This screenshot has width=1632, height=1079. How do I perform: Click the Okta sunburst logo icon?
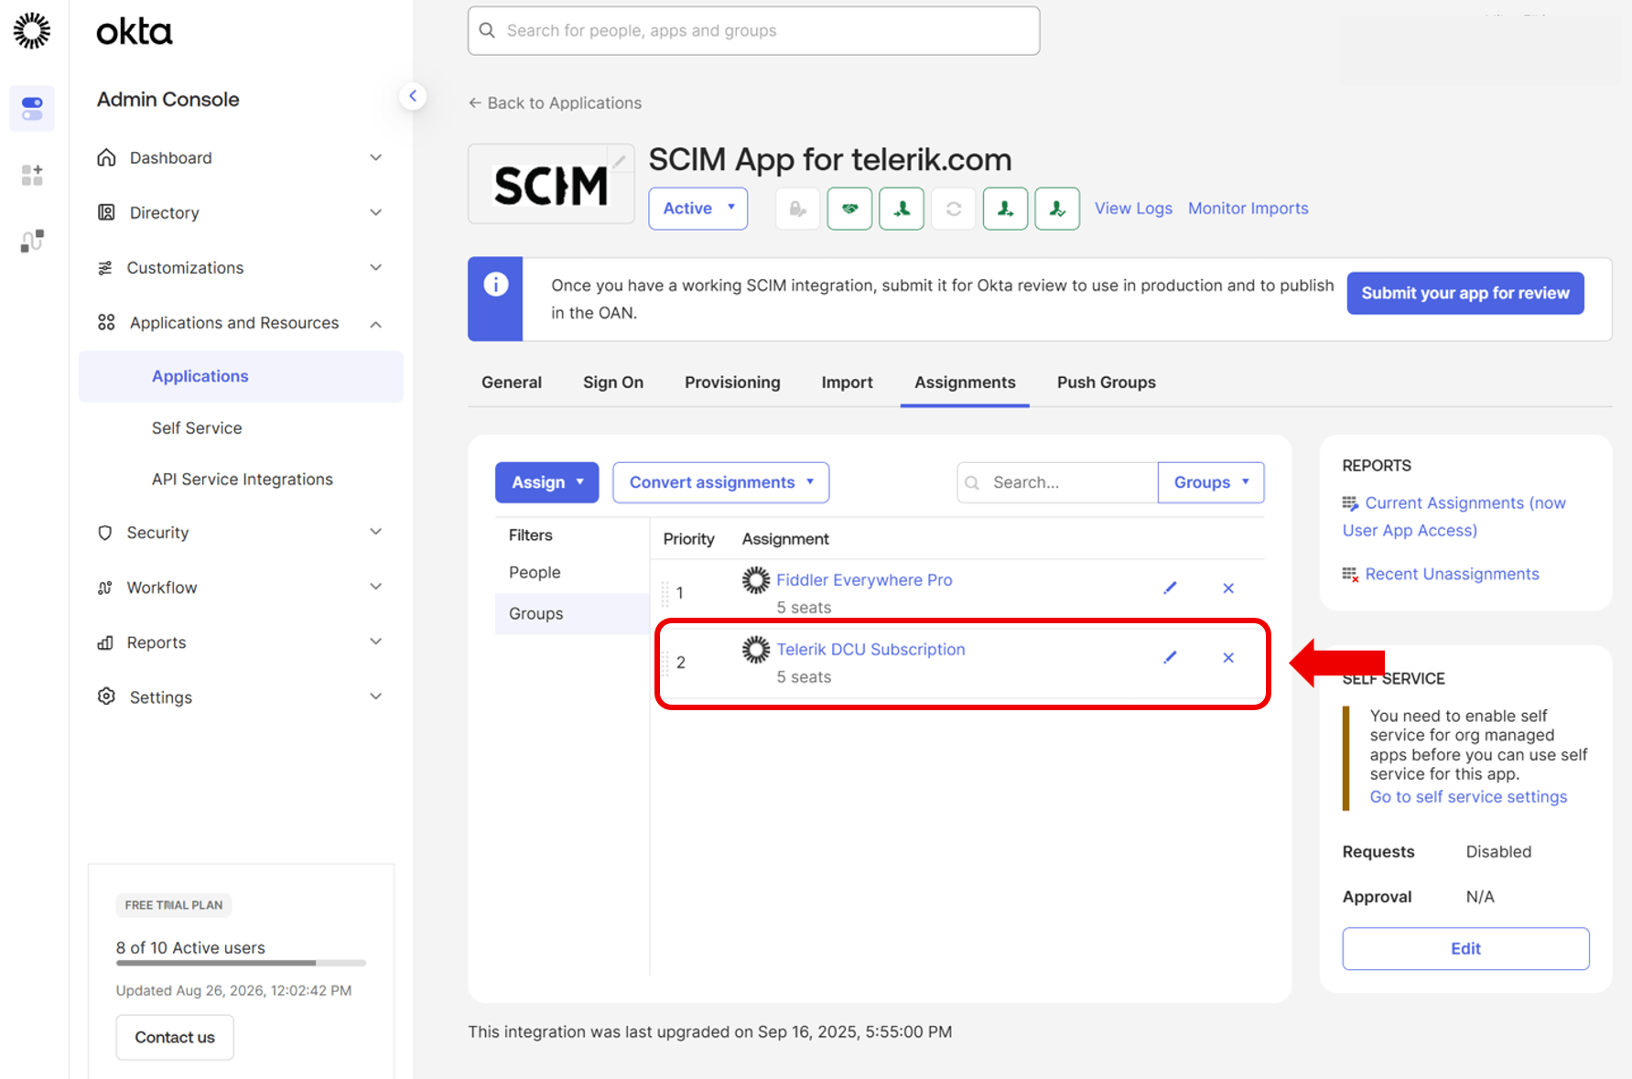tap(32, 31)
